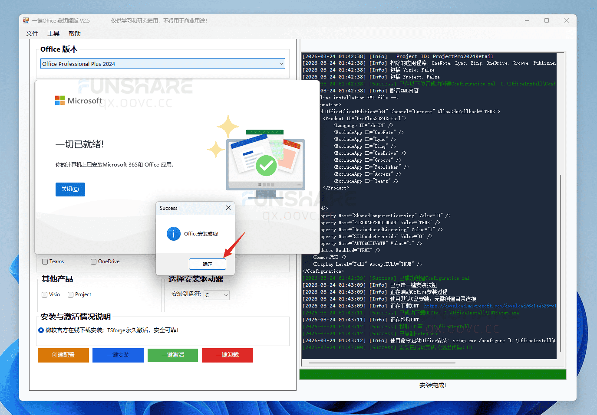Screen dimensions: 597x415
Task: Open the ODT download link in the log
Action: 490,306
